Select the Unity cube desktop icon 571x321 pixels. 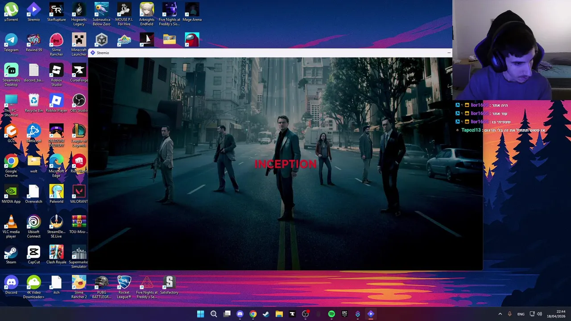(x=102, y=40)
